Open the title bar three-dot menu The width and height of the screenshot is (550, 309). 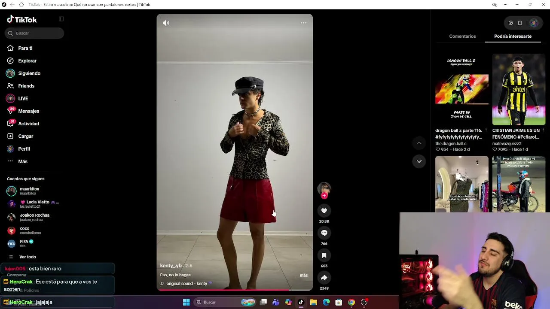506,5
